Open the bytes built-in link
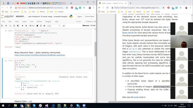This screenshot has height=108, width=193. point(136,97)
